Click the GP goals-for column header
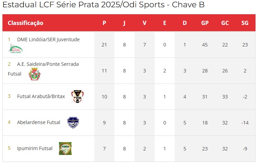The image size is (259, 165). click(x=205, y=23)
